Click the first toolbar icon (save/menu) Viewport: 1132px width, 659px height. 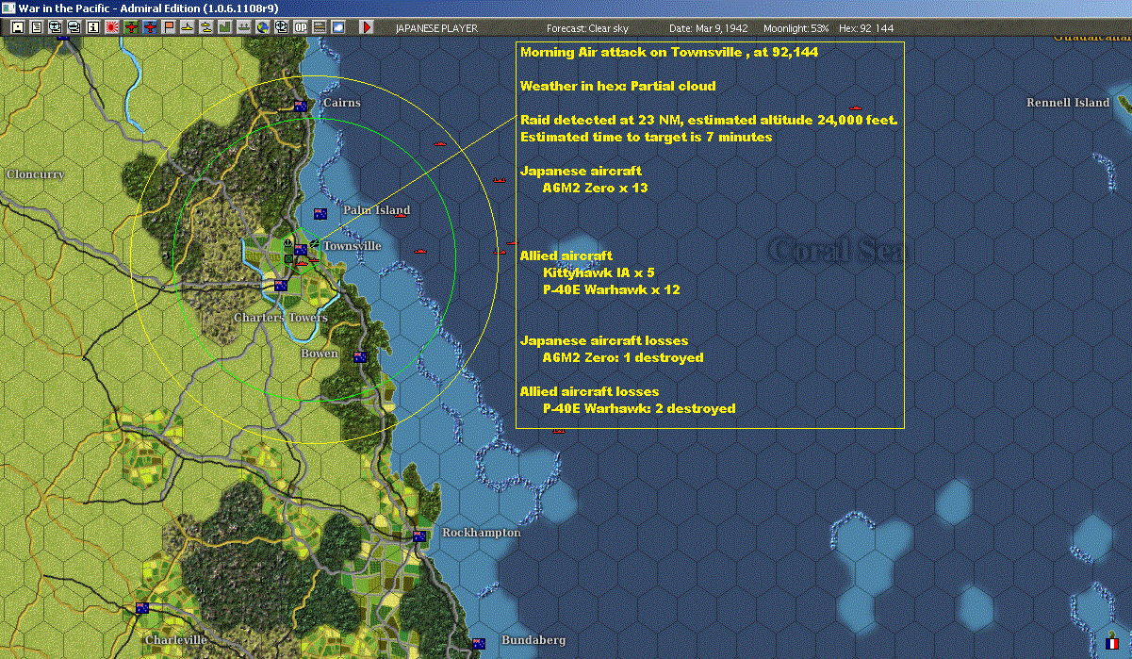pyautogui.click(x=17, y=27)
